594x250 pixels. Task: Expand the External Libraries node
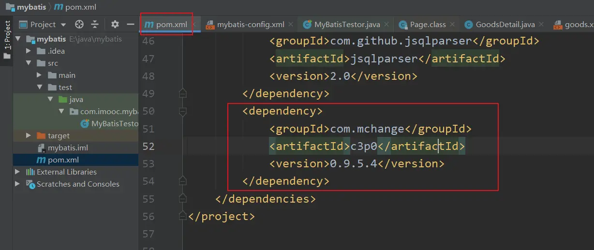[x=18, y=172]
